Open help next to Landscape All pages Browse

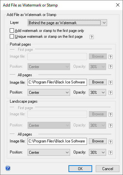pos(110,142)
